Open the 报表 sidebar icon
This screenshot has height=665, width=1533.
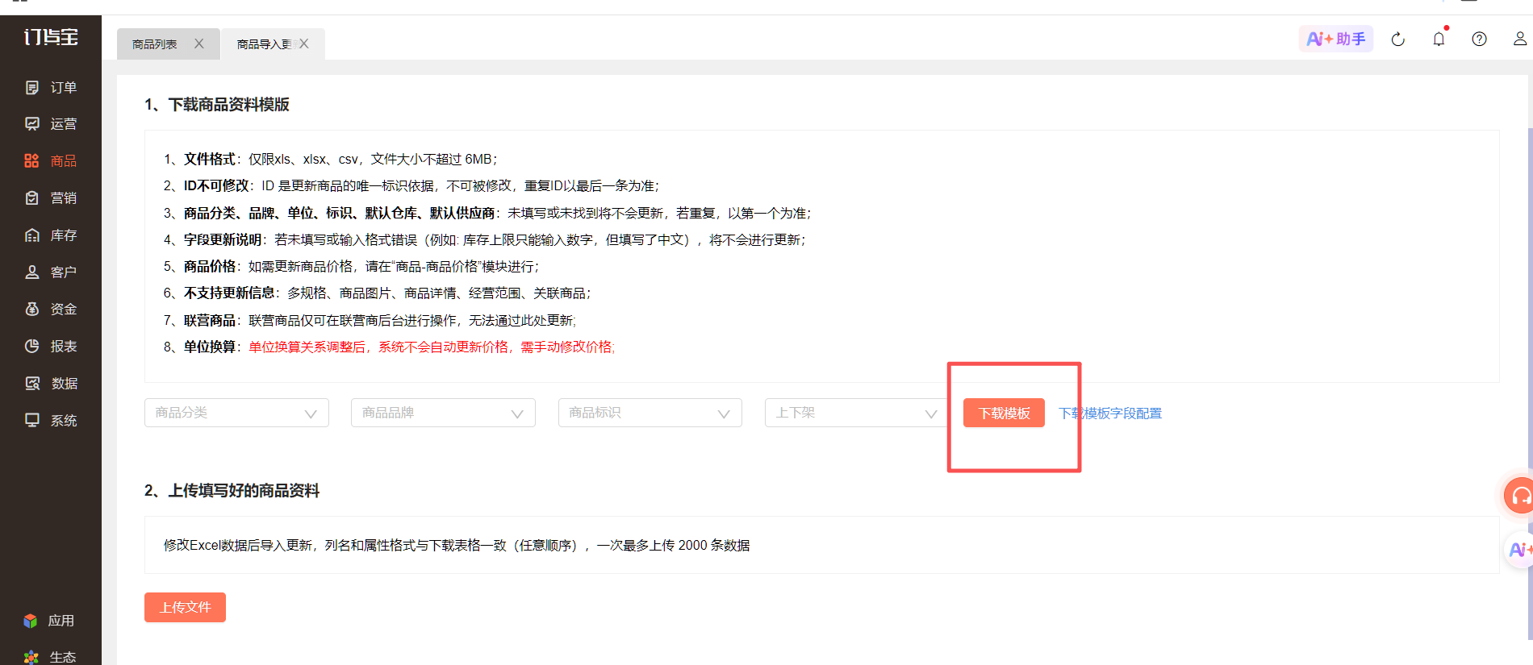coord(32,346)
